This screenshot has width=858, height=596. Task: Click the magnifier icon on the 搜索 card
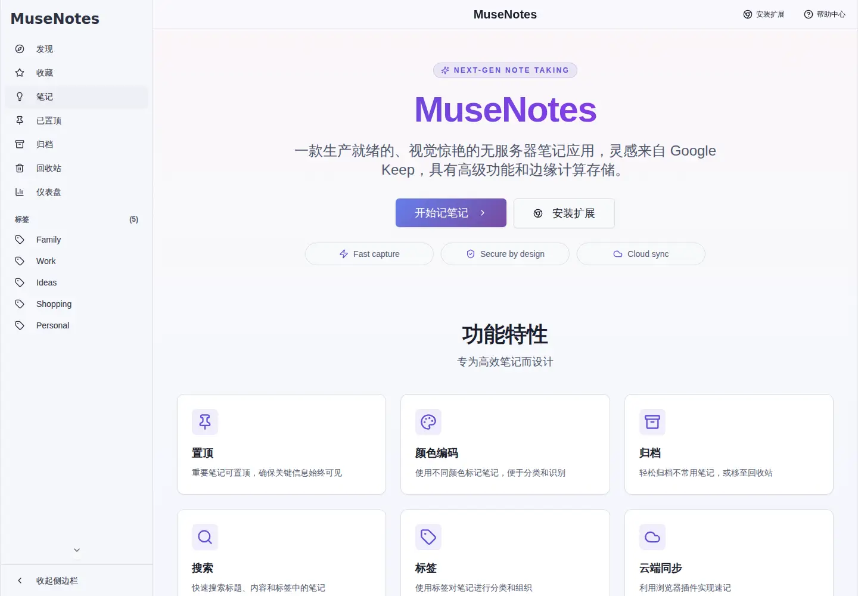(x=205, y=537)
